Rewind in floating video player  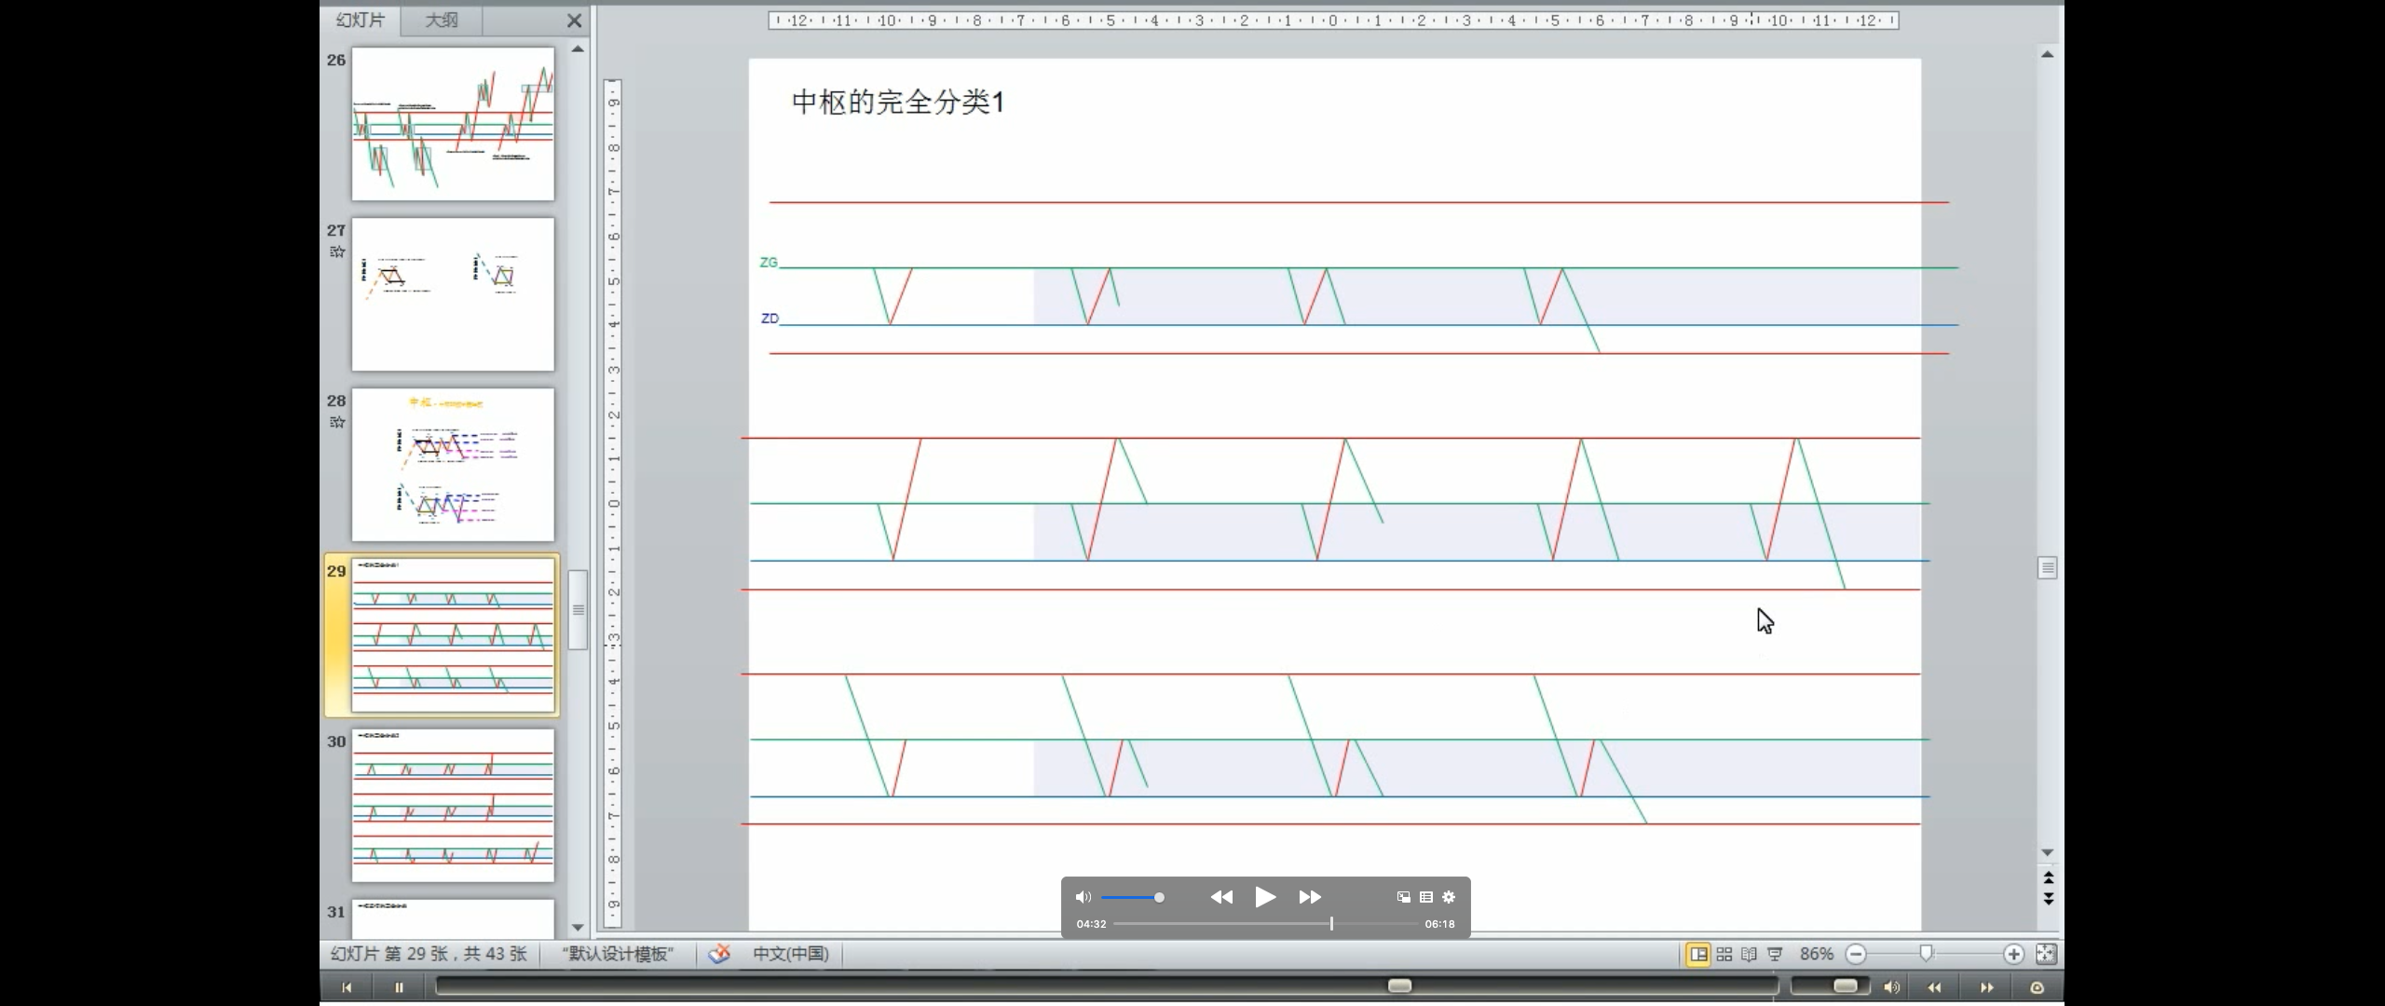pos(1221,897)
